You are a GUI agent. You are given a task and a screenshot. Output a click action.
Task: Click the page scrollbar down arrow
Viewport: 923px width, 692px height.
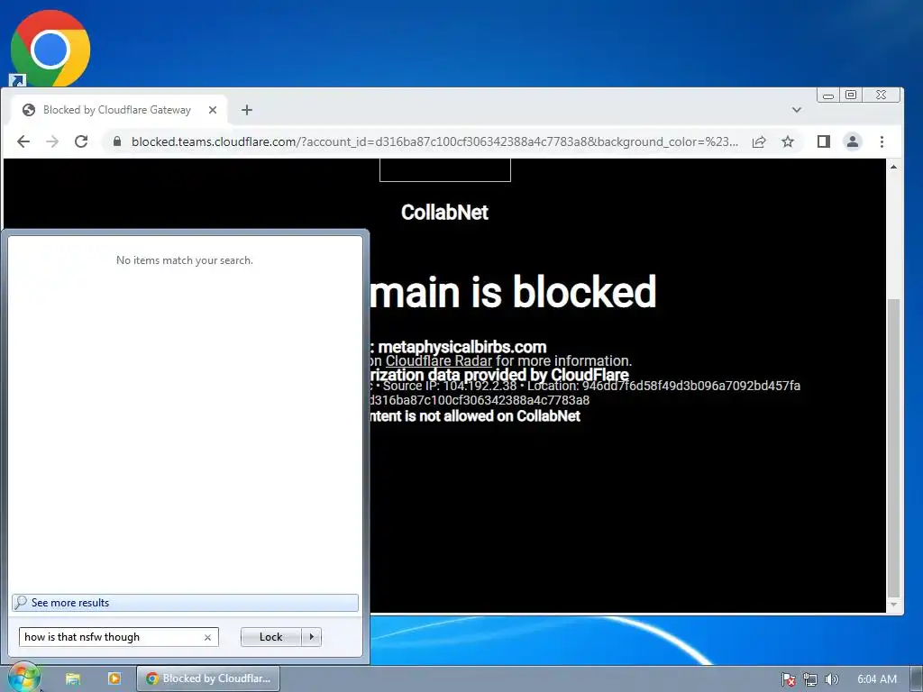[x=893, y=605]
